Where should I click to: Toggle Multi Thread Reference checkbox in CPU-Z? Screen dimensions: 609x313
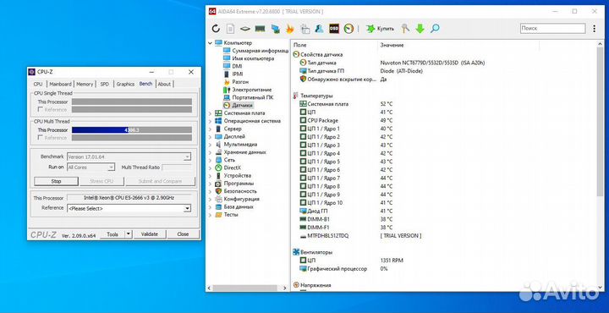pos(40,138)
